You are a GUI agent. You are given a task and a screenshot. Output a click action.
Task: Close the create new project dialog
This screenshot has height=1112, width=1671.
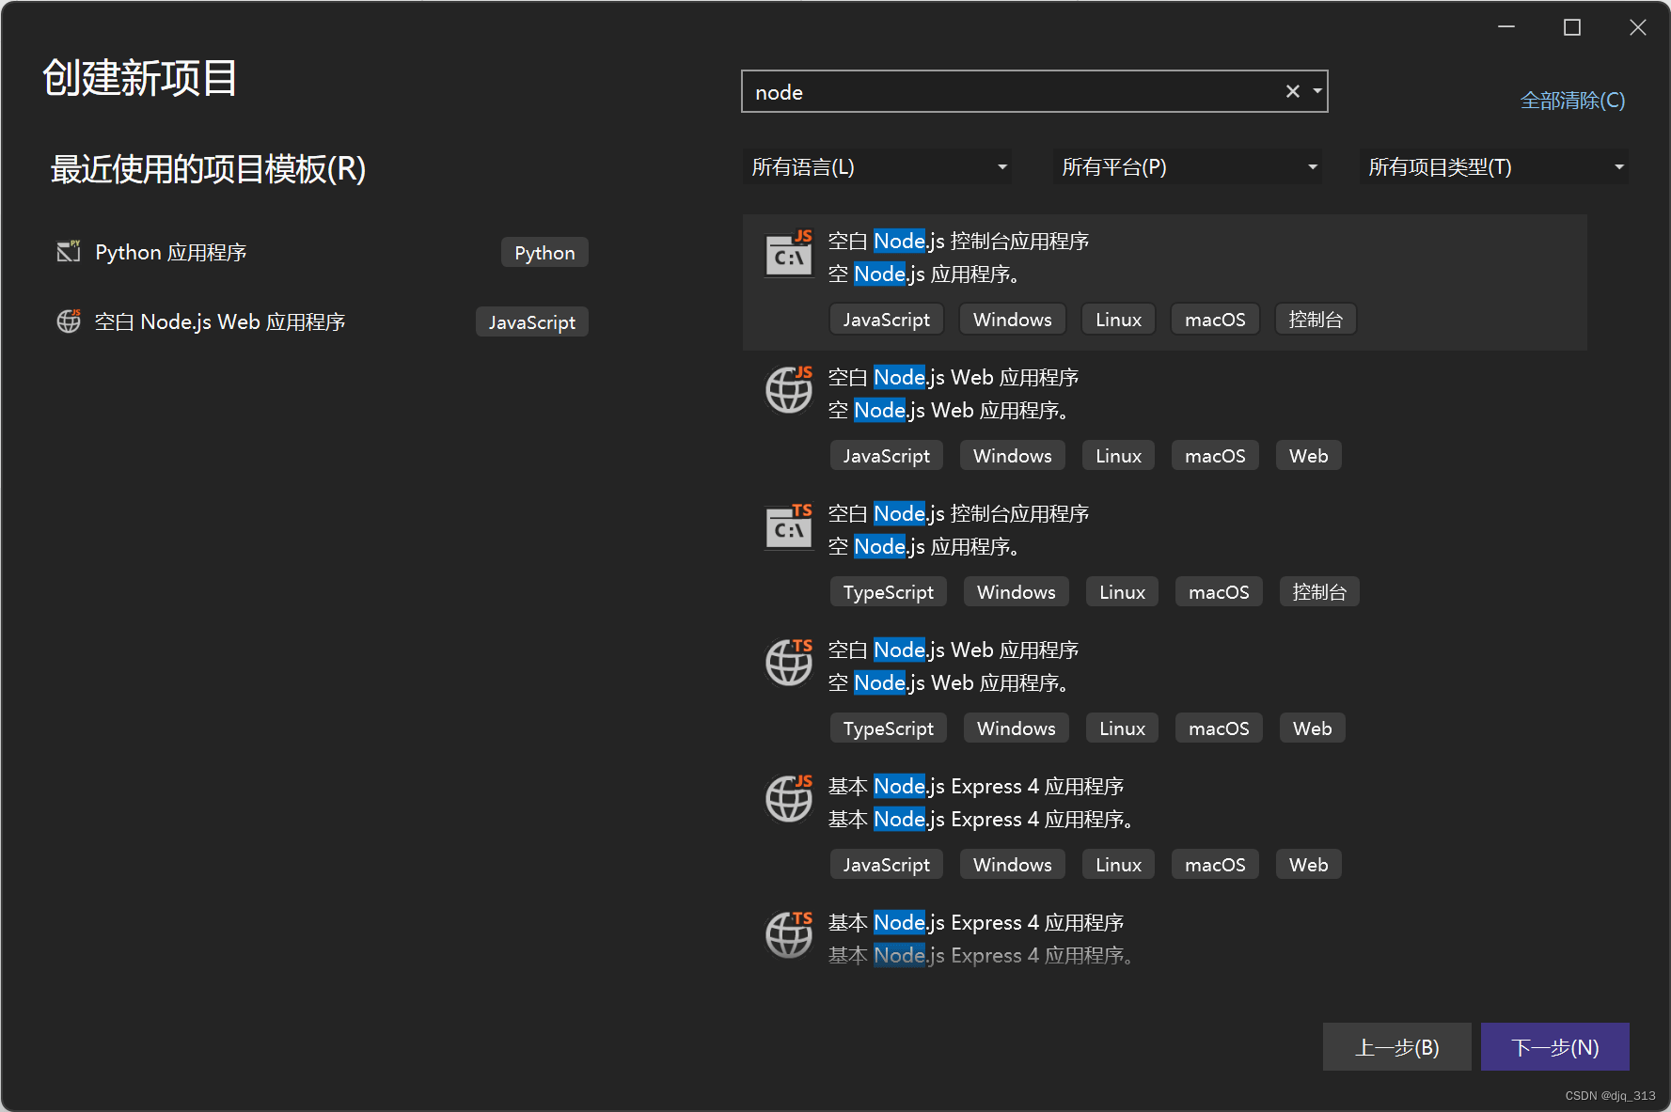point(1637,27)
